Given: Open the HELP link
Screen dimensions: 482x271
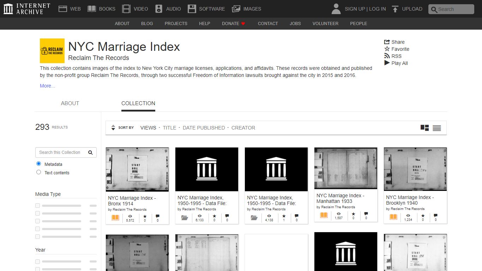Looking at the screenshot, I should 205,24.
